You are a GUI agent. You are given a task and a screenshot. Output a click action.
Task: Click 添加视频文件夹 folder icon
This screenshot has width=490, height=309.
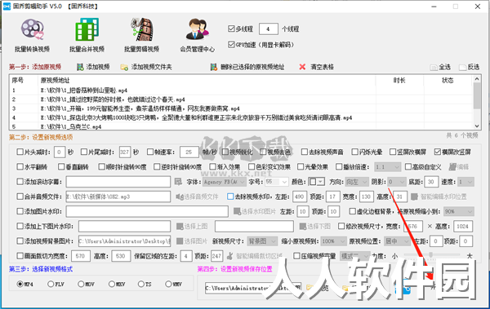(124, 67)
